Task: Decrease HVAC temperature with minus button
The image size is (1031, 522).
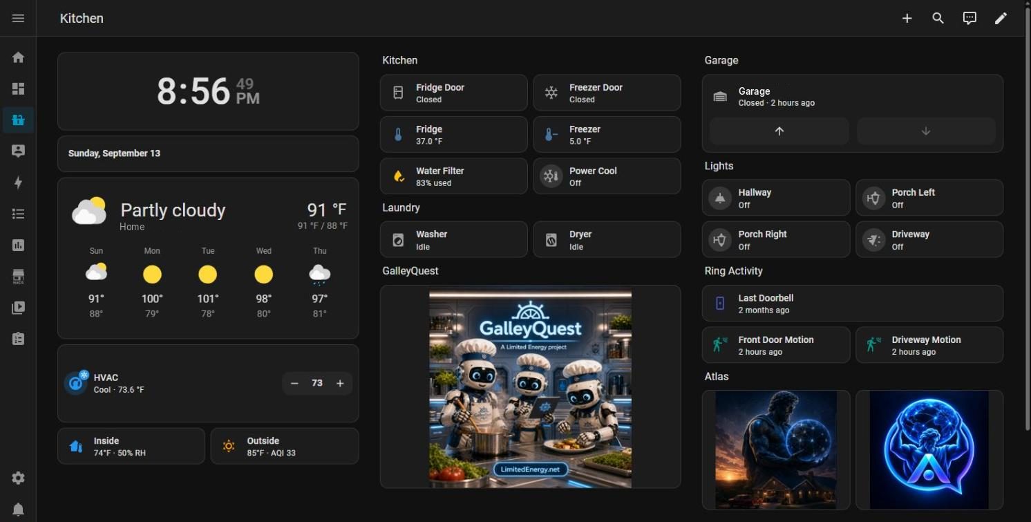Action: point(294,383)
